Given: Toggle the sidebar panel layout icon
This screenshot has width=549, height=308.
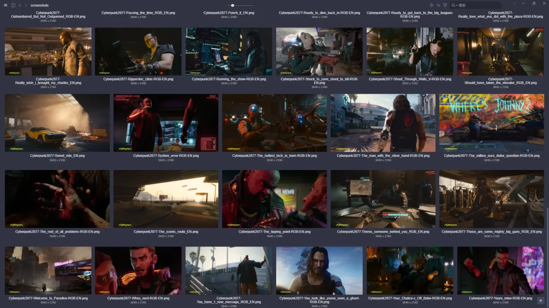Looking at the screenshot, I should coord(13,5).
